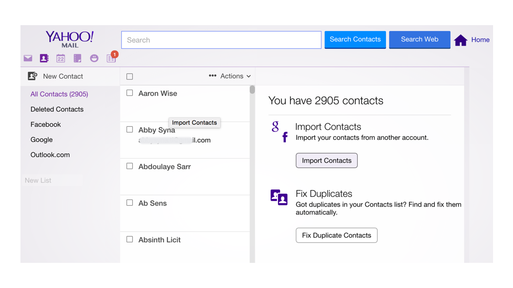Open the news feed icon with red badge

click(x=112, y=58)
